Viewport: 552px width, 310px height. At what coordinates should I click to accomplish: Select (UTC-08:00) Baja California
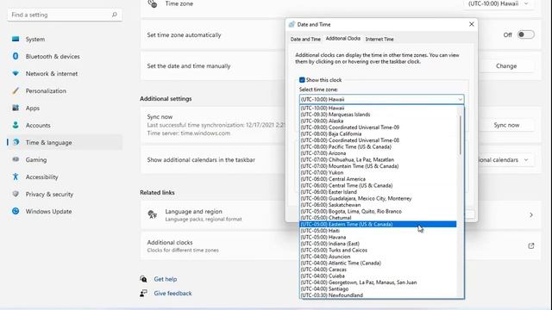coord(378,134)
